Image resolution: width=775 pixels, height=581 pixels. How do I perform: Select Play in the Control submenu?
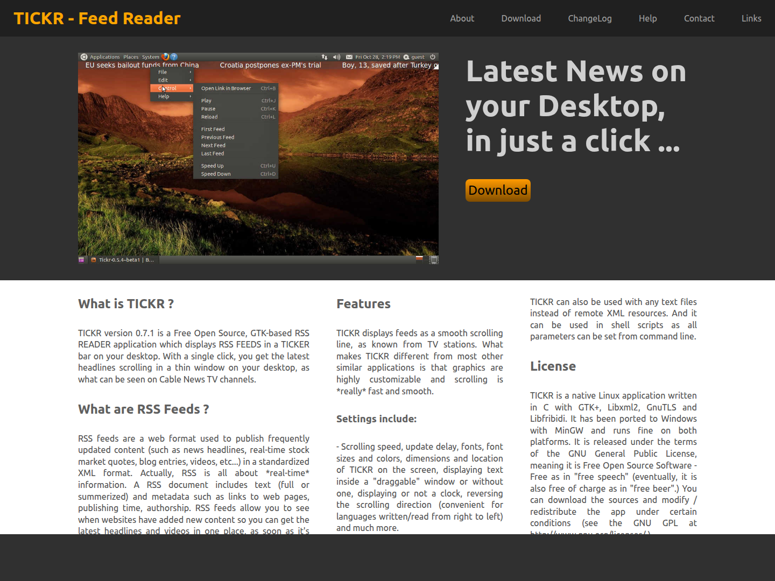236,101
